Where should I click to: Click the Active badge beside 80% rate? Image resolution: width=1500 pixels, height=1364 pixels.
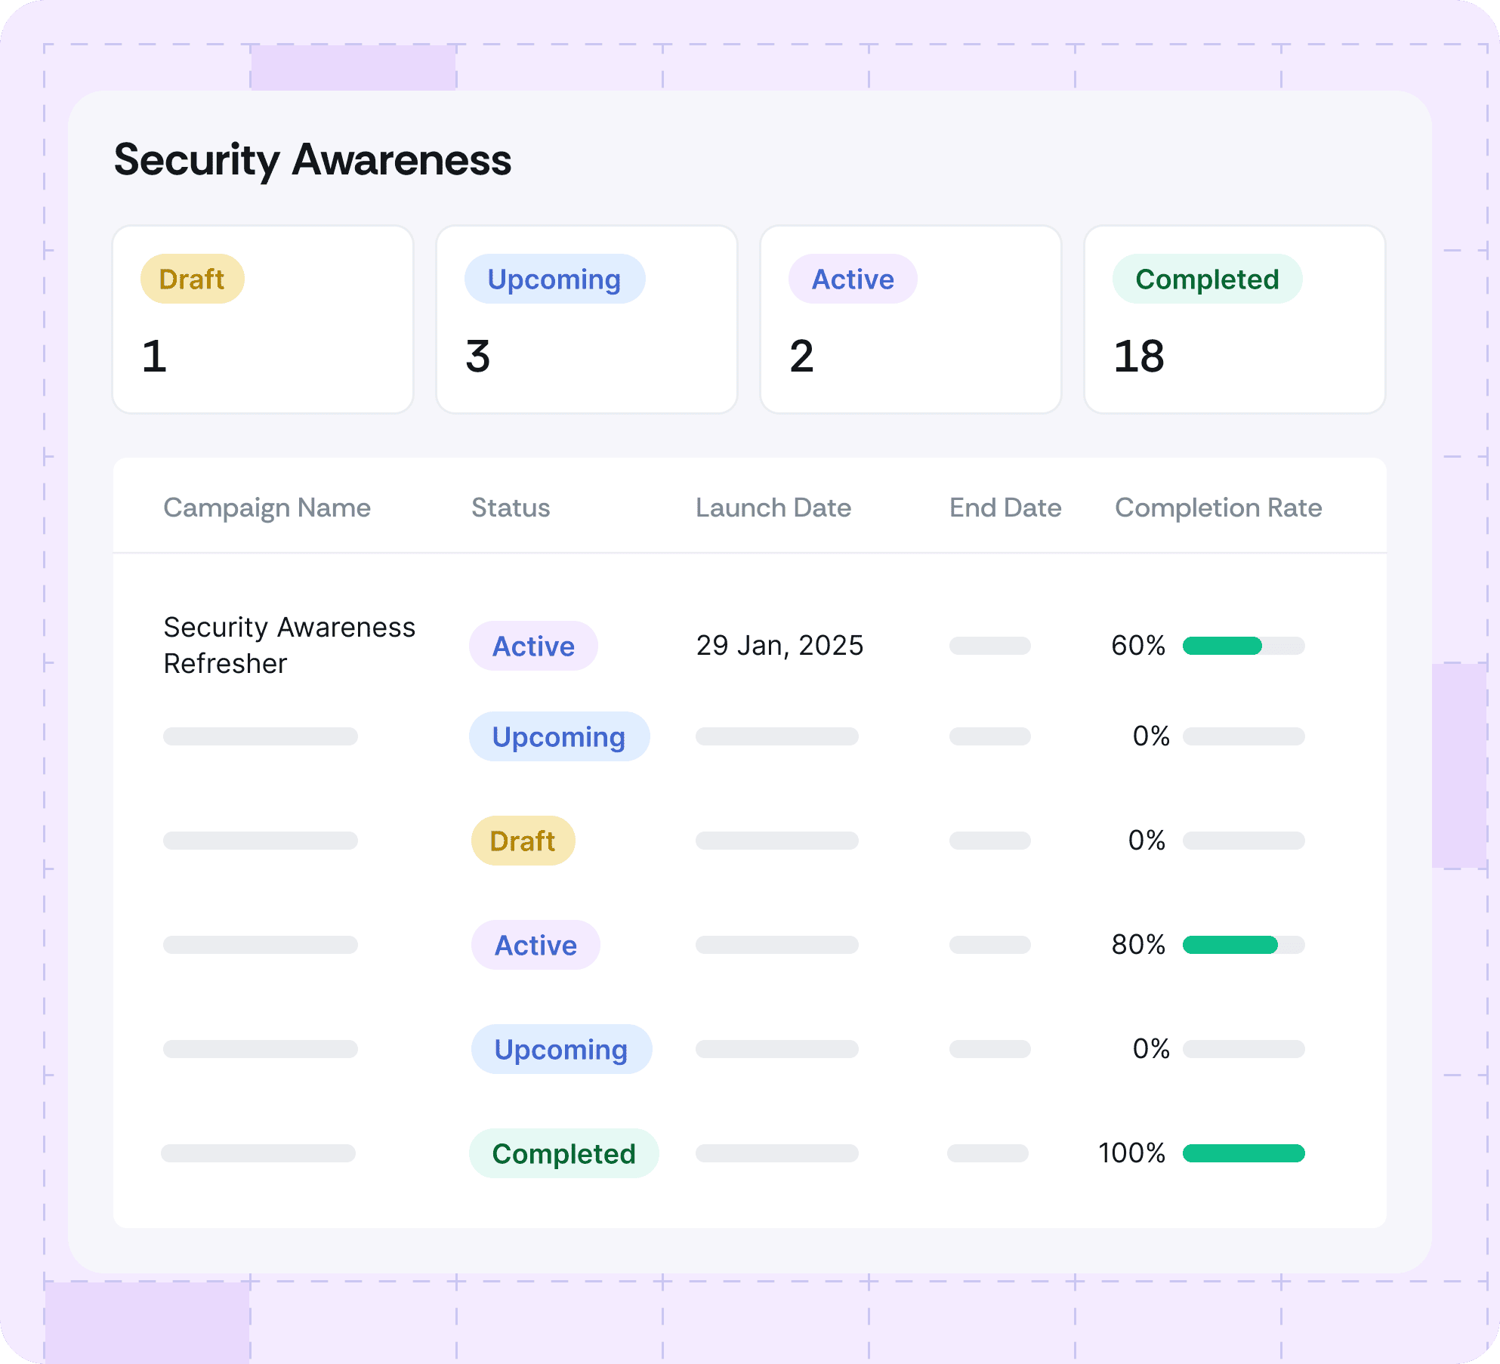pyautogui.click(x=535, y=945)
